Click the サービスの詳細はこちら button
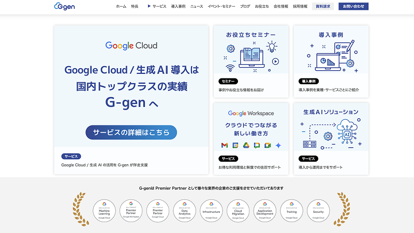 [131, 132]
